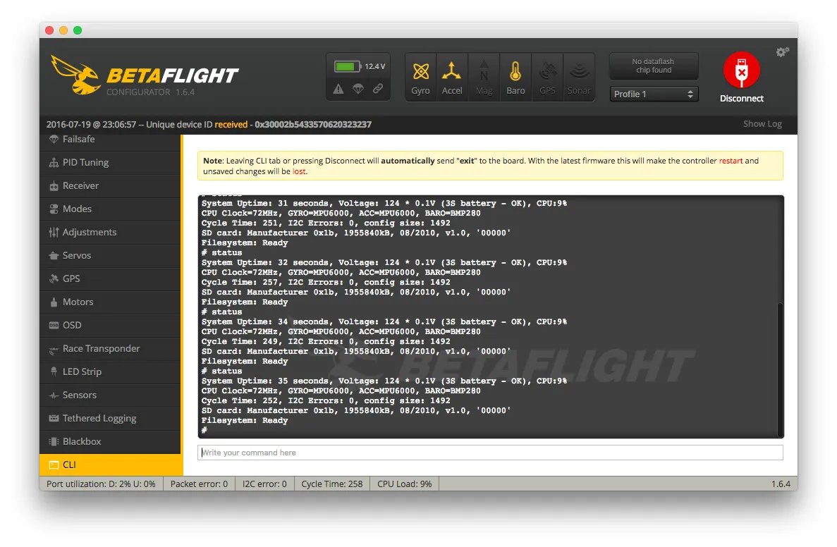Click Show Log link
This screenshot has width=837, height=547.
pos(762,124)
